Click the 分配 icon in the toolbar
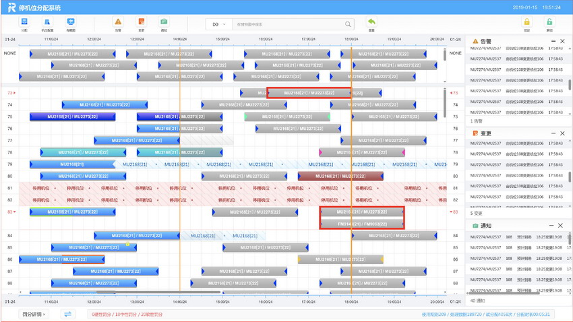The height and width of the screenshot is (322, 573). pos(25,24)
